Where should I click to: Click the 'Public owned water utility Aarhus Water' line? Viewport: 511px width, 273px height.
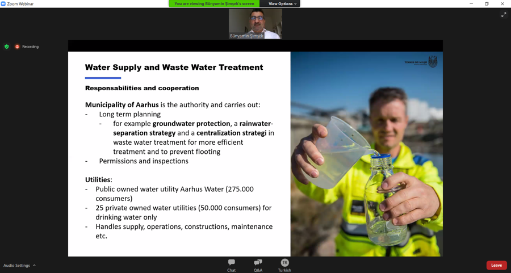(x=174, y=194)
